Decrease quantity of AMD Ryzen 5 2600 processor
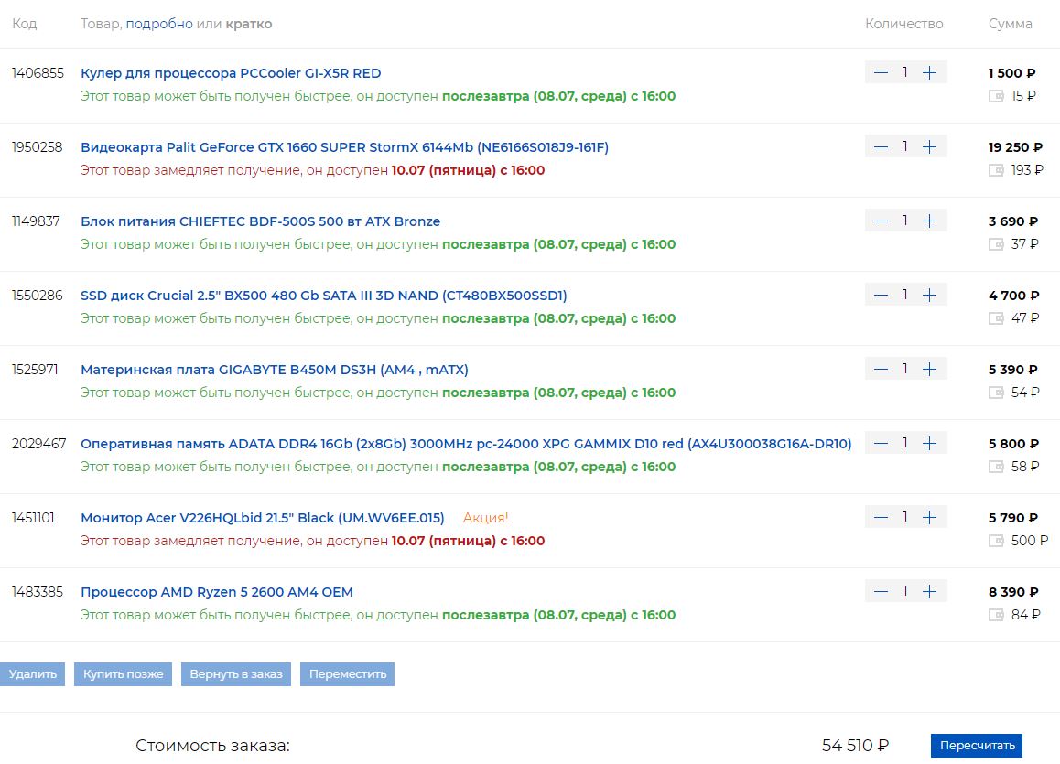 coord(881,592)
